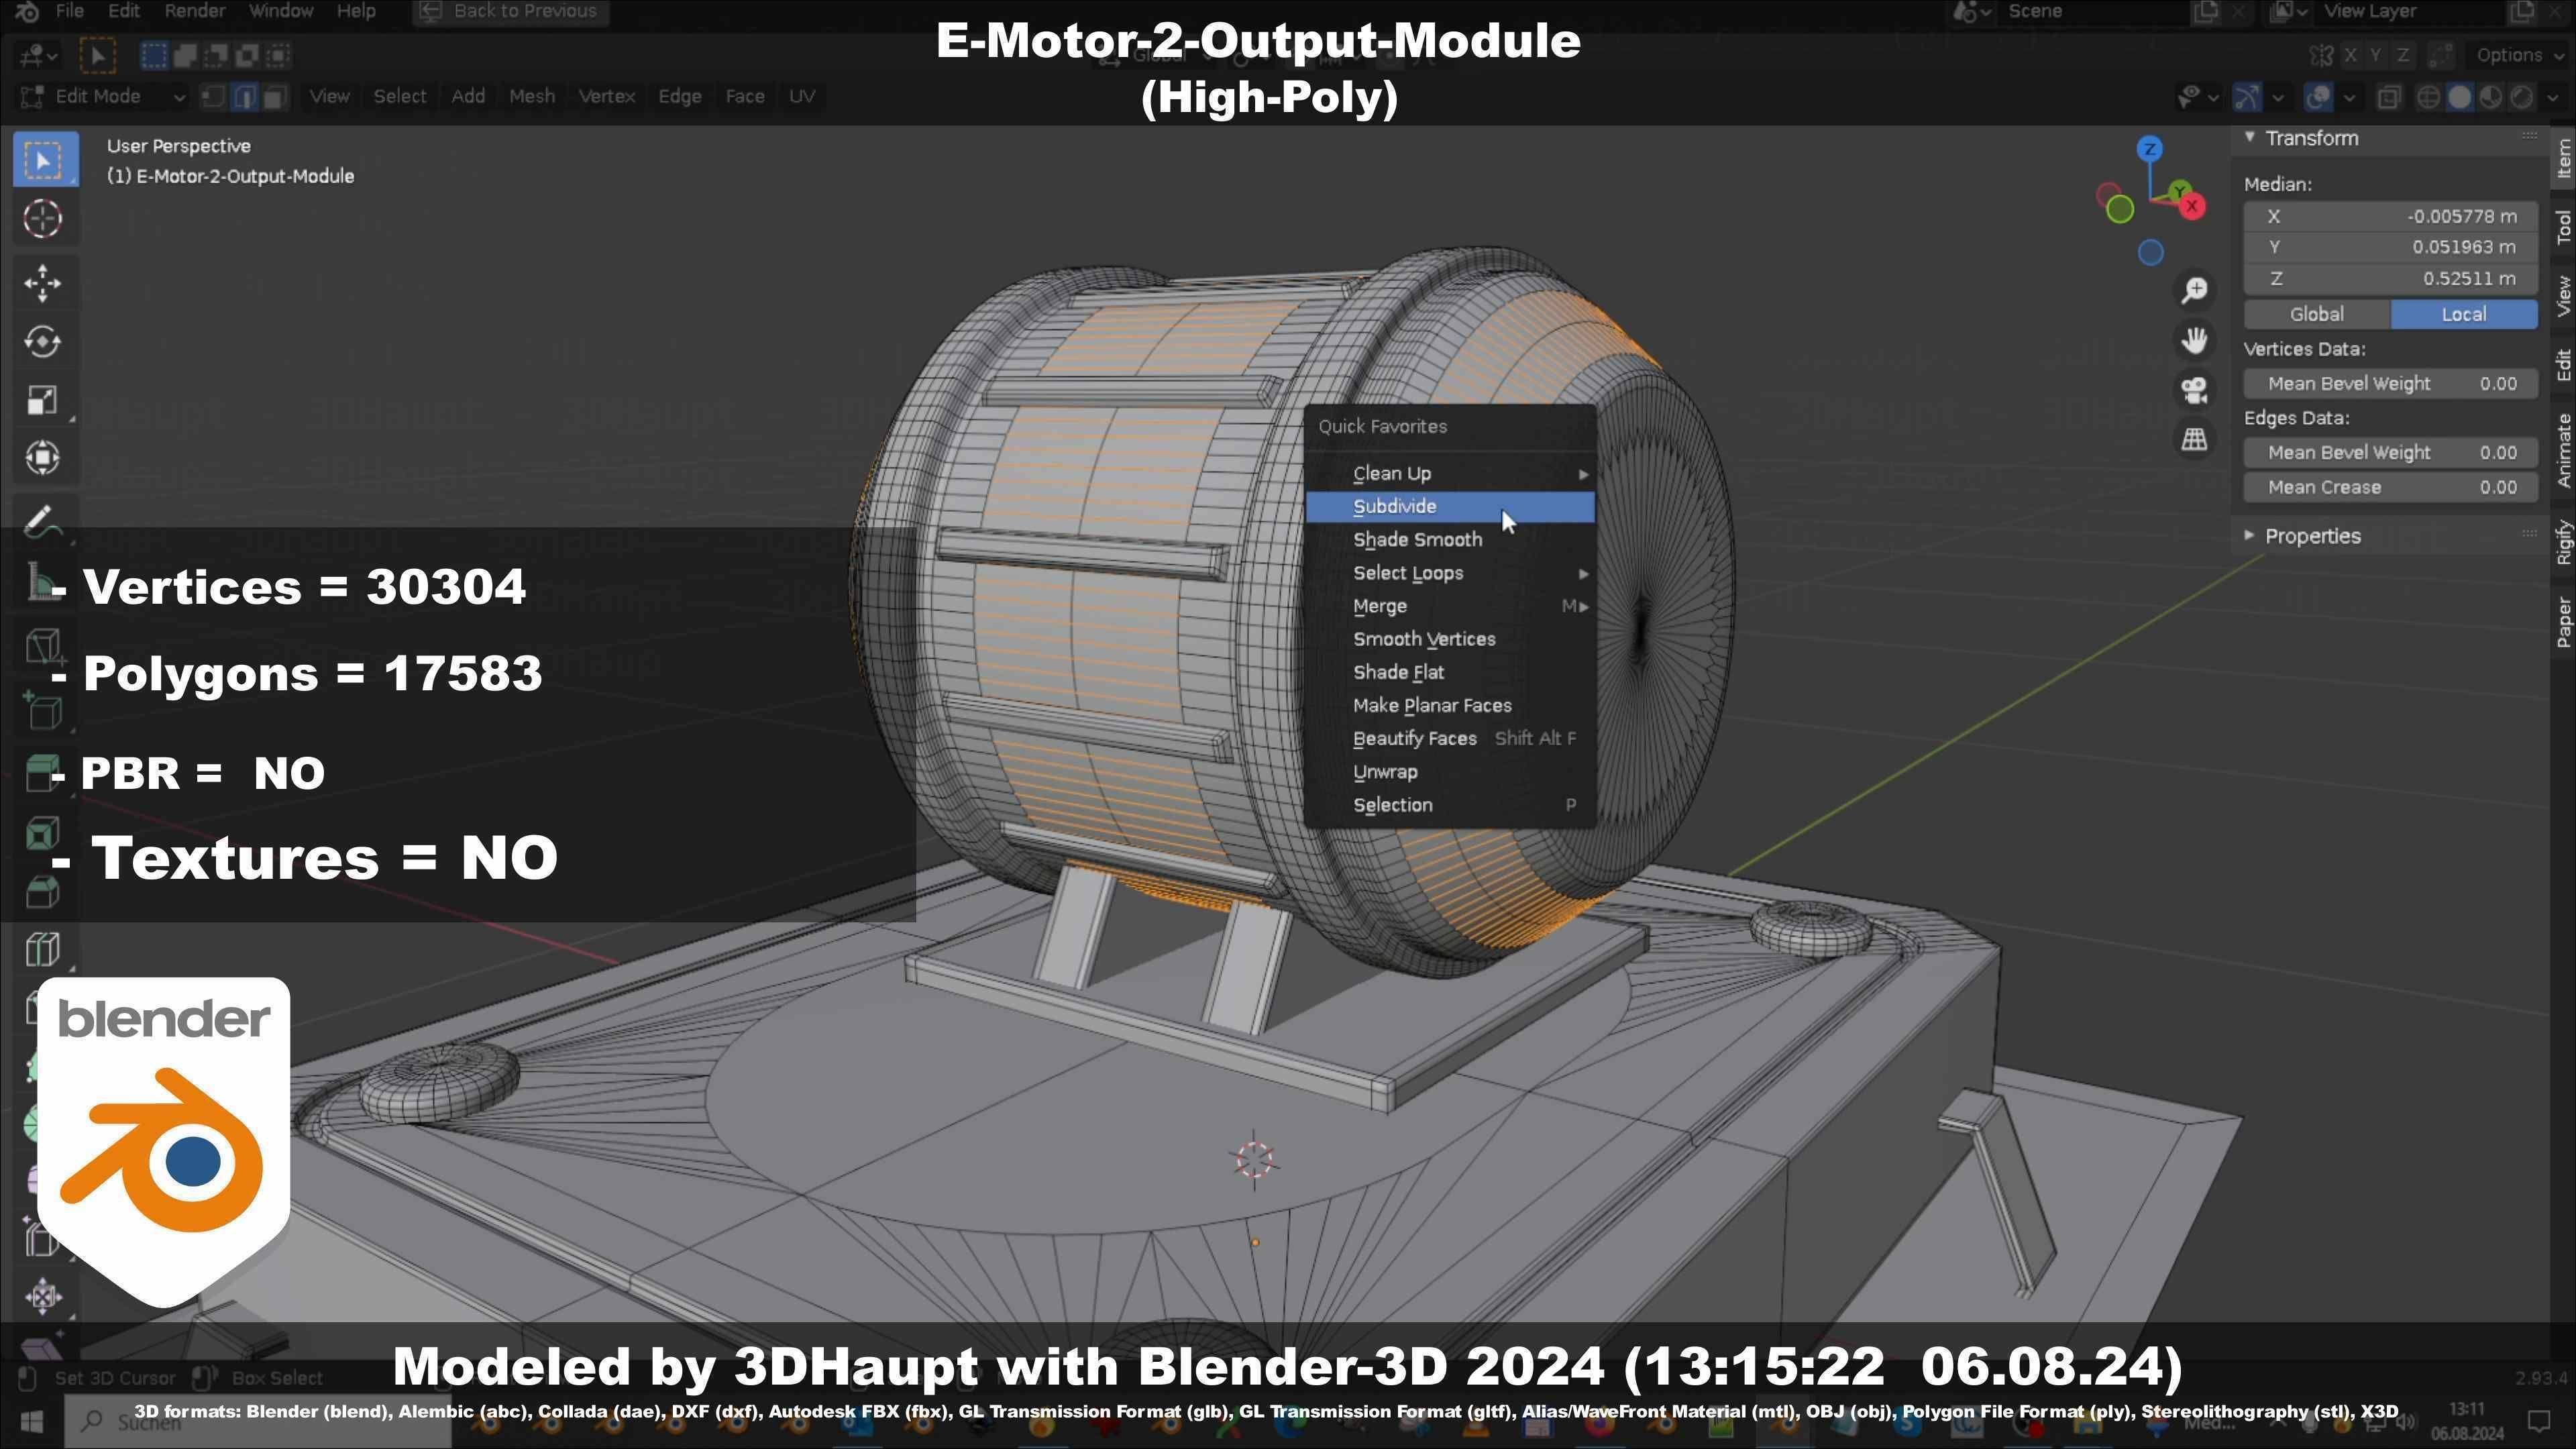
Task: Click the red X axis on gizmo
Action: tap(2192, 206)
